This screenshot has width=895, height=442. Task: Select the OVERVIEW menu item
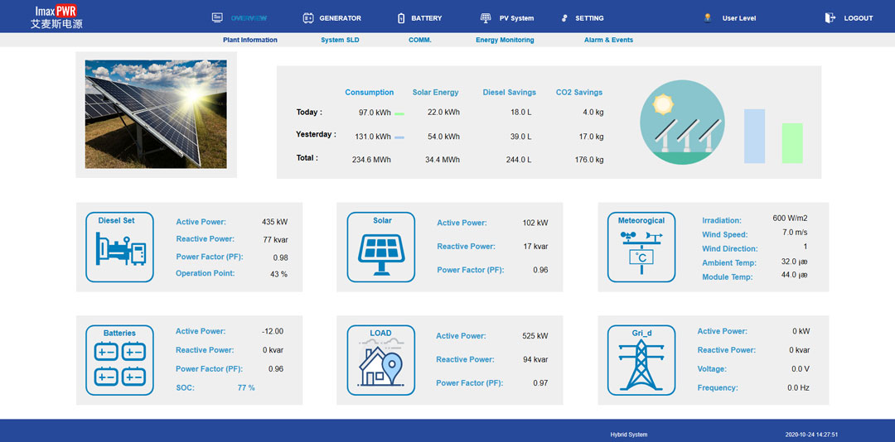click(x=239, y=18)
